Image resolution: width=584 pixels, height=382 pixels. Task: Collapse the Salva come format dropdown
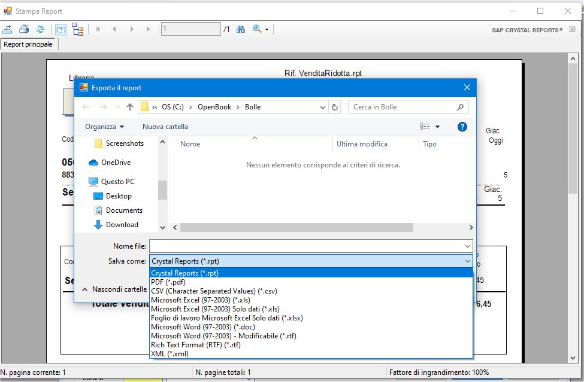point(468,261)
